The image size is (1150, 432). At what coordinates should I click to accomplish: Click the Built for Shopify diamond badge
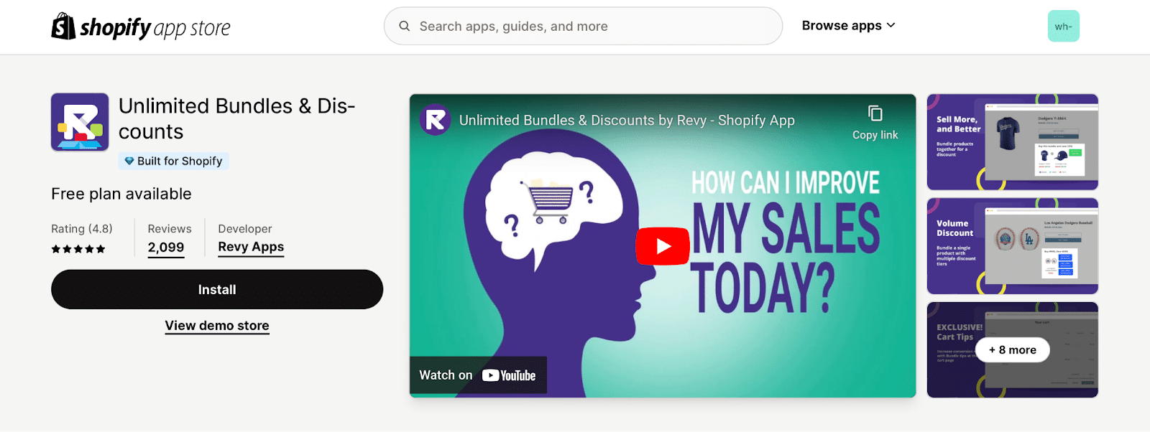tap(129, 161)
